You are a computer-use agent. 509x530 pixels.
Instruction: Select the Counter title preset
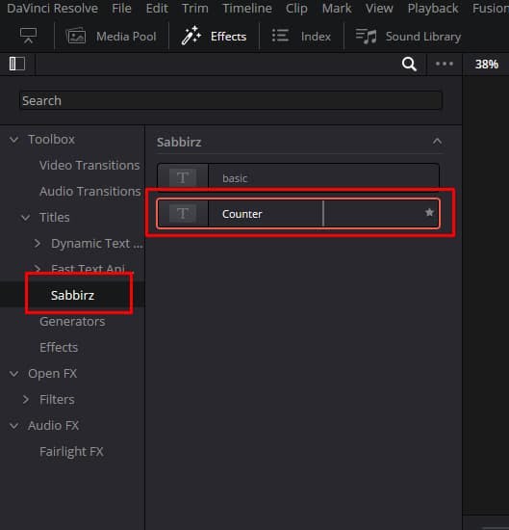[298, 214]
